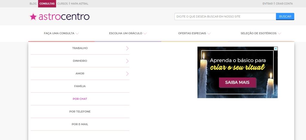Select the Consultas tab

[47, 4]
